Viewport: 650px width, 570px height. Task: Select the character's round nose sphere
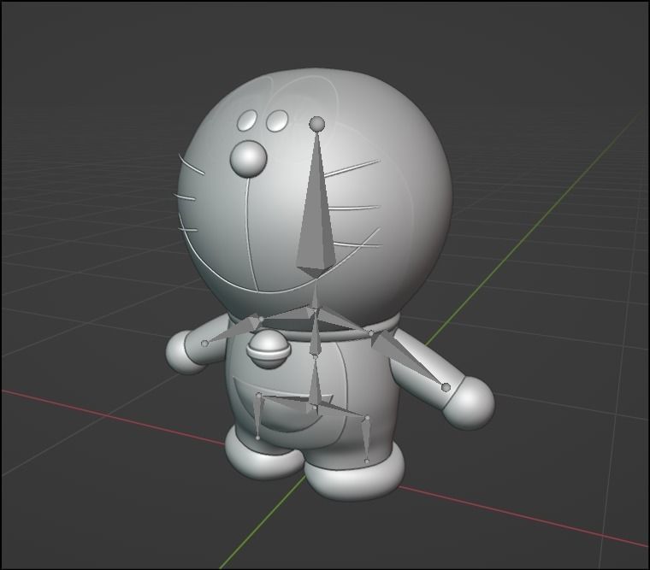point(248,159)
